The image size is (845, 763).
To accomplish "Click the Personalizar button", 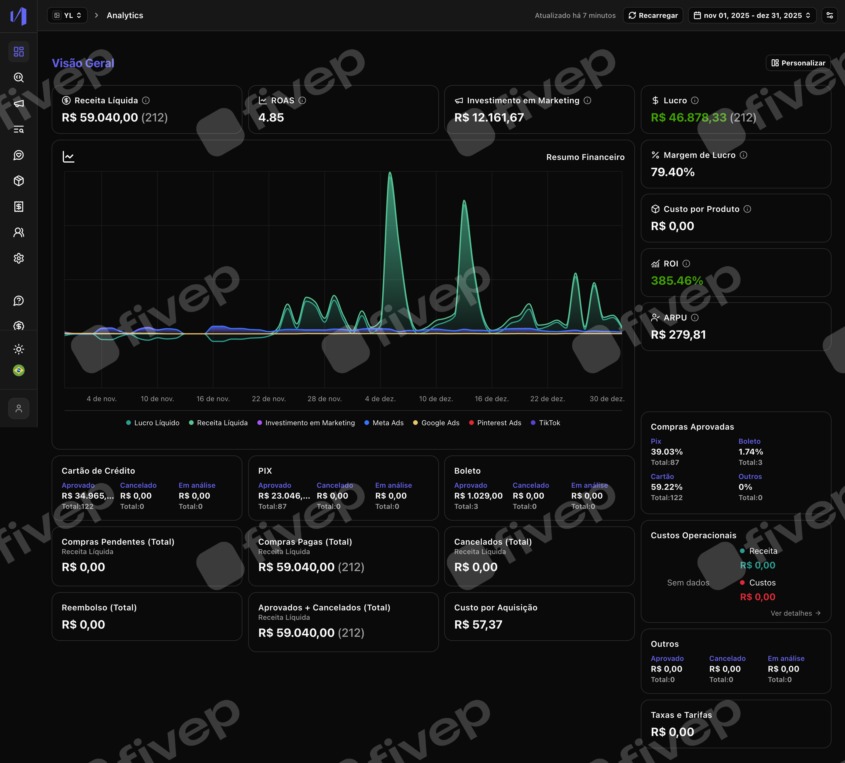I will point(798,63).
